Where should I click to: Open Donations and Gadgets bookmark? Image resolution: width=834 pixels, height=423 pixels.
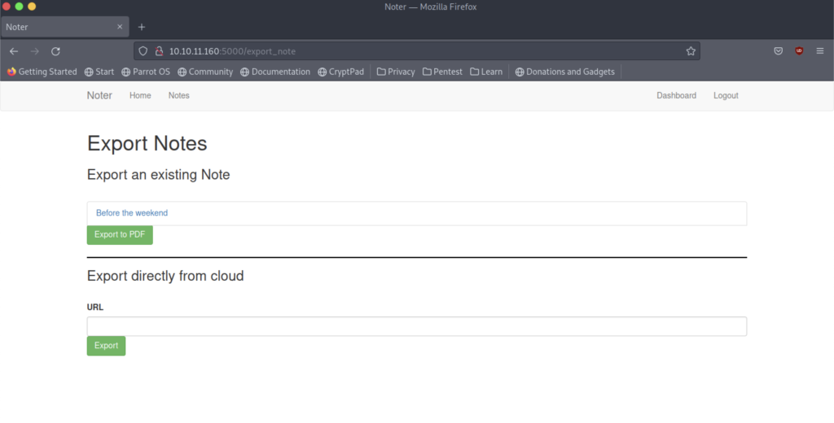pyautogui.click(x=565, y=72)
